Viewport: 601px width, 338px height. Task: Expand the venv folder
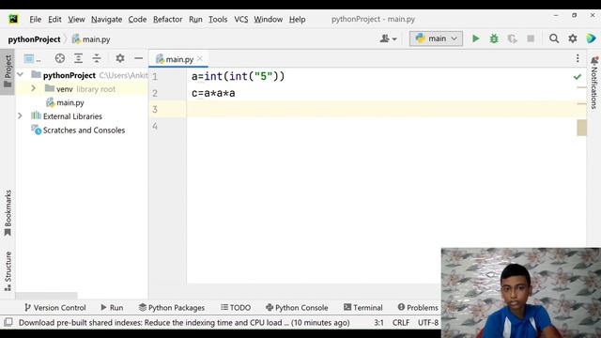[34, 88]
